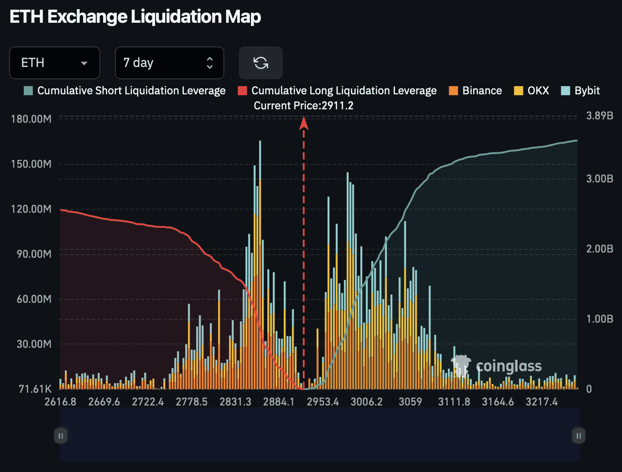622x472 pixels.
Task: Click the caret arrow in ETH selector
Action: point(84,63)
